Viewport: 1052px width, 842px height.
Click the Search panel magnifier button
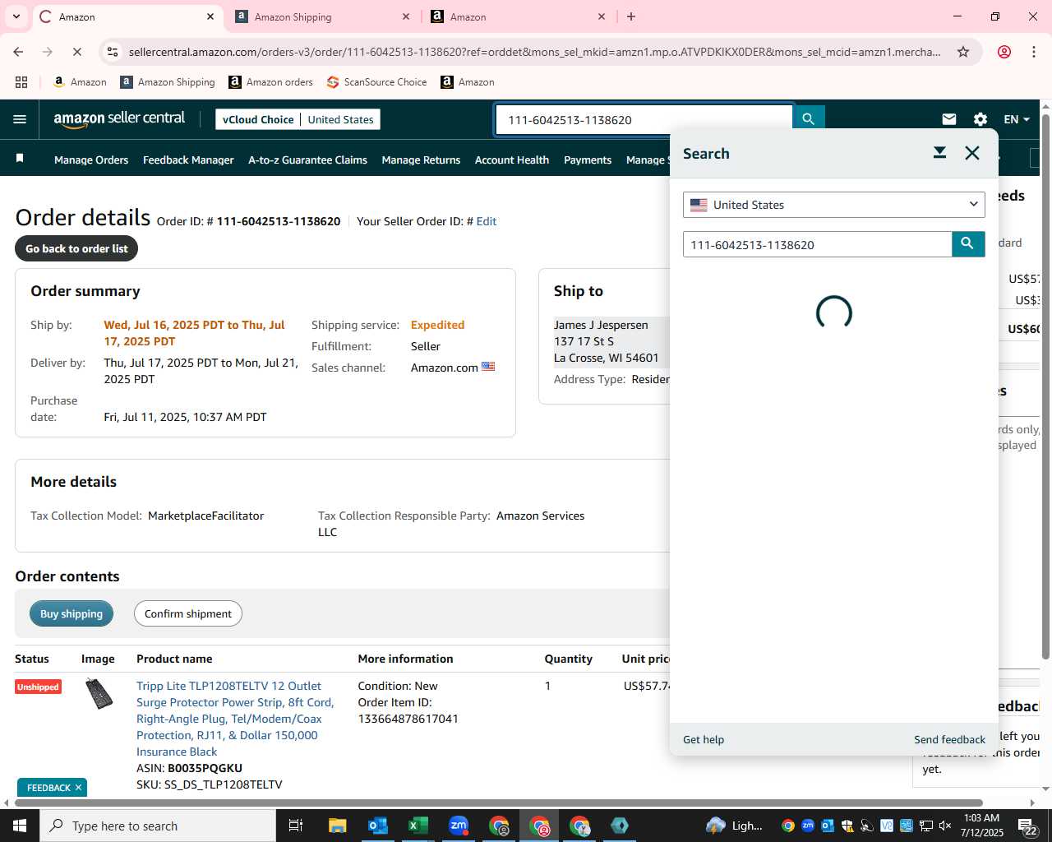[968, 244]
